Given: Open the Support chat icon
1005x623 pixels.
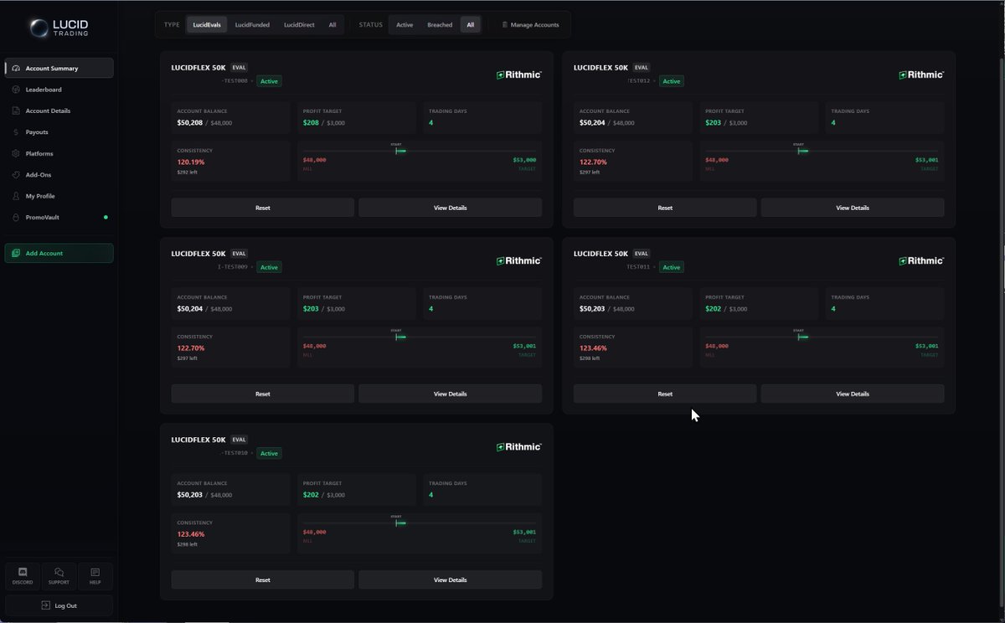Looking at the screenshot, I should pyautogui.click(x=59, y=573).
